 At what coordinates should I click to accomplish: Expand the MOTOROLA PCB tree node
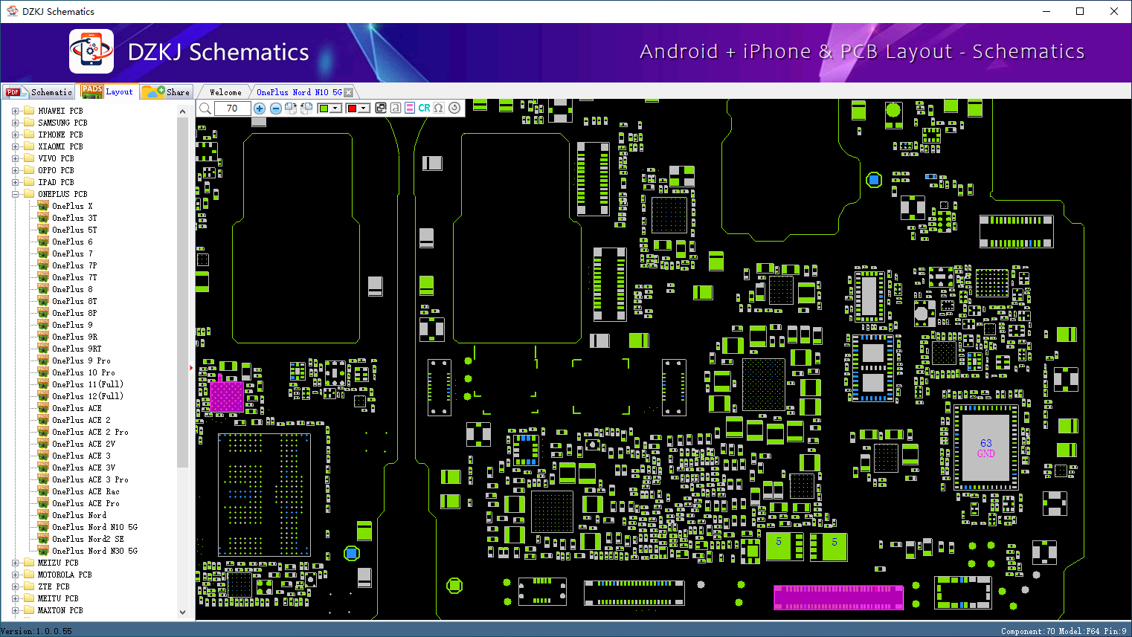[x=15, y=575]
